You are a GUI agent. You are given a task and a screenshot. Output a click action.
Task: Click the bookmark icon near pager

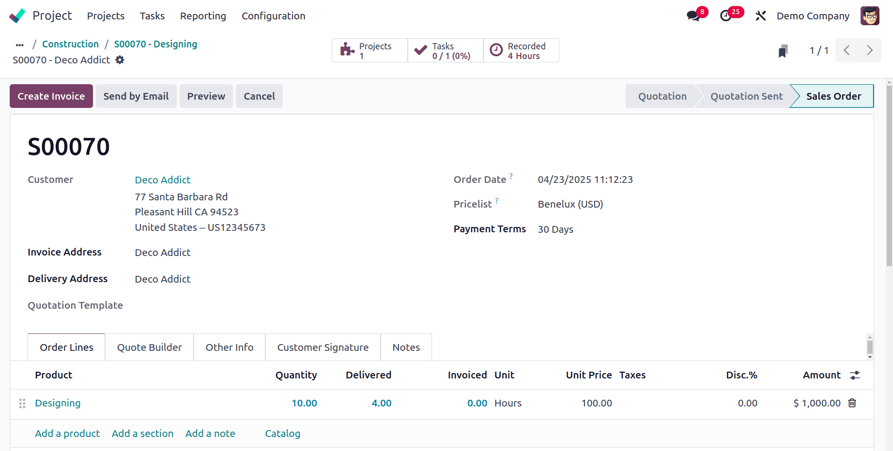783,51
